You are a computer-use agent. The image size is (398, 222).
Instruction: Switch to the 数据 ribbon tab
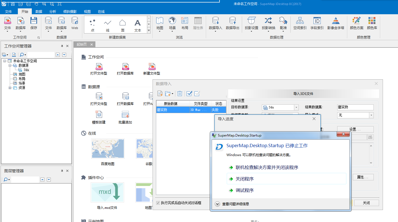click(x=39, y=11)
